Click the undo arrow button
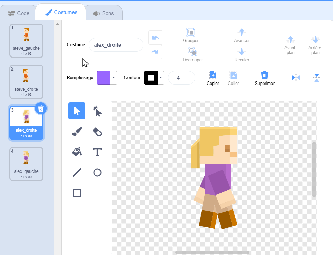The height and width of the screenshot is (255, 333). (155, 38)
